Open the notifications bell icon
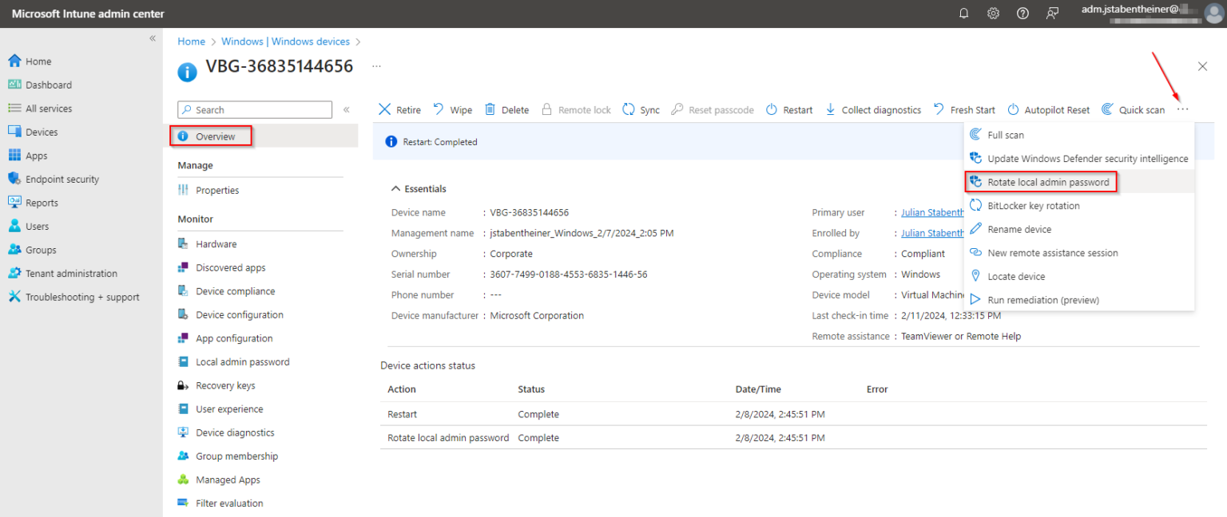The image size is (1227, 517). tap(963, 13)
